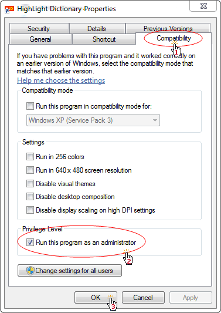Image resolution: width=221 pixels, height=313 pixels.
Task: Check Disable desktop composition option
Action: coord(30,197)
